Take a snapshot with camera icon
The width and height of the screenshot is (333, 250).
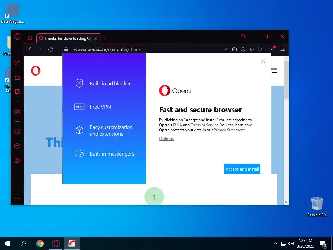234,49
